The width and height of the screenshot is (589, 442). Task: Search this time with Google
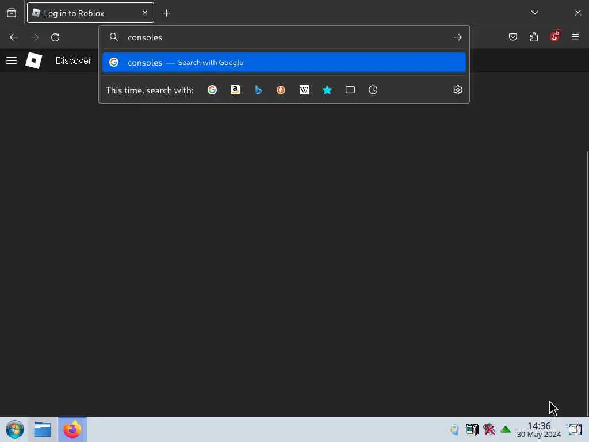pyautogui.click(x=212, y=90)
